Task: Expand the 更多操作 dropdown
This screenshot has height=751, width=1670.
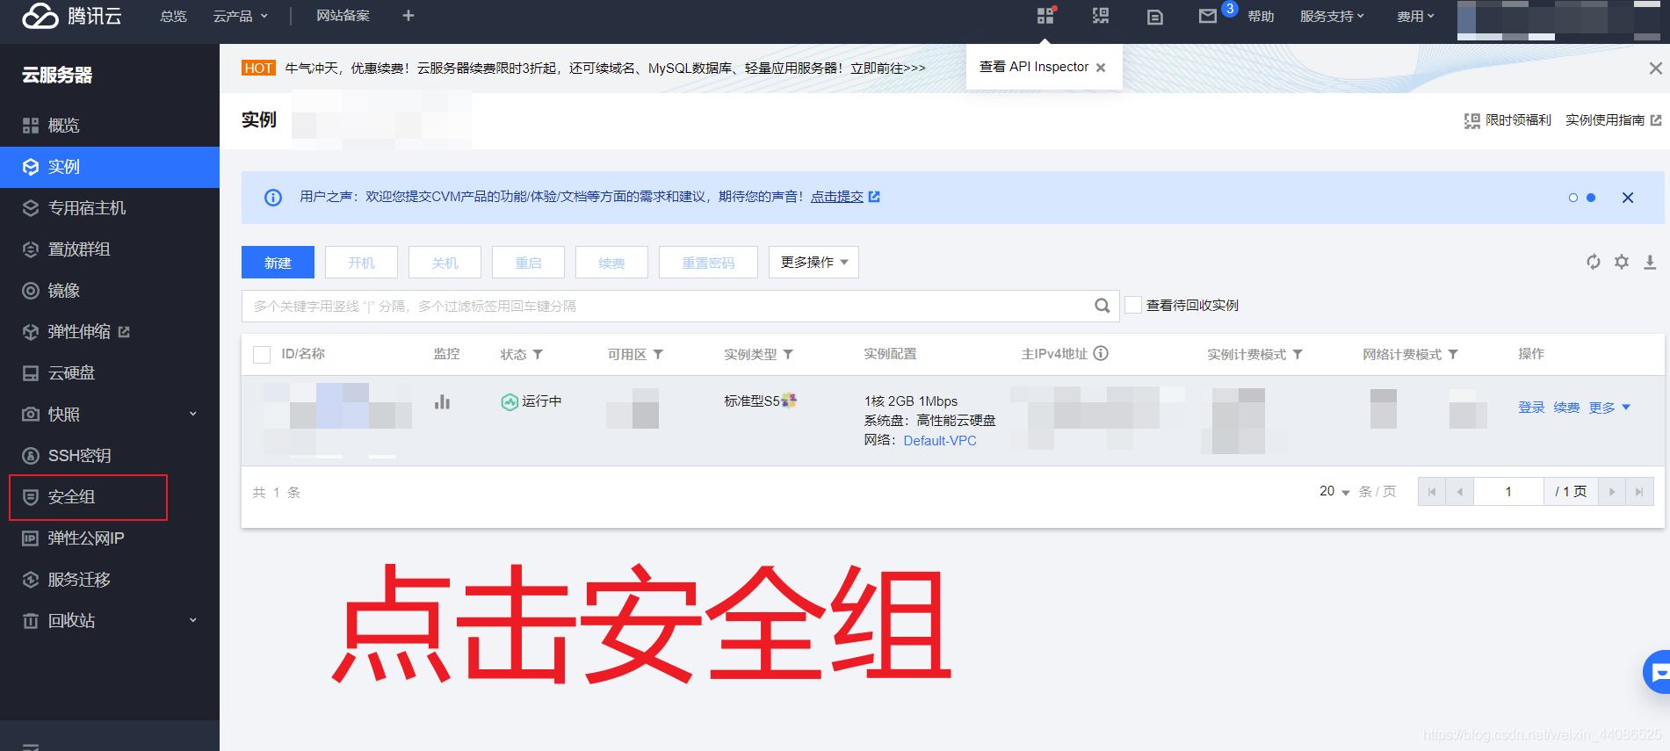Action: coord(813,262)
